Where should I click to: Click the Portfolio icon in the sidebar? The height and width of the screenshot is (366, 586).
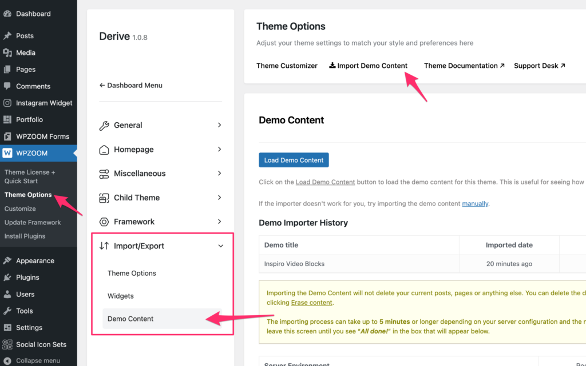pyautogui.click(x=7, y=119)
